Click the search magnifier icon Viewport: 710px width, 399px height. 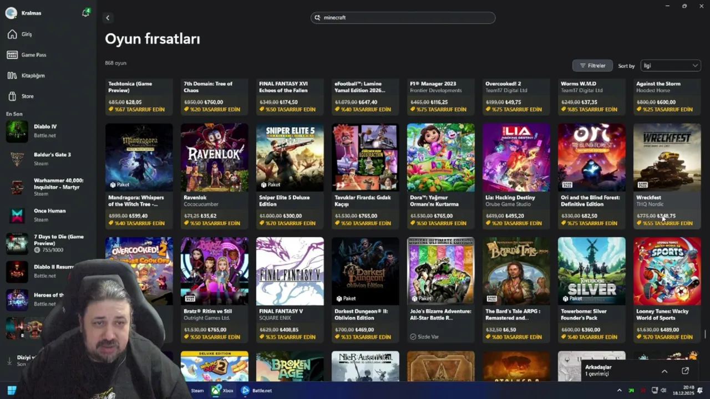click(x=318, y=18)
